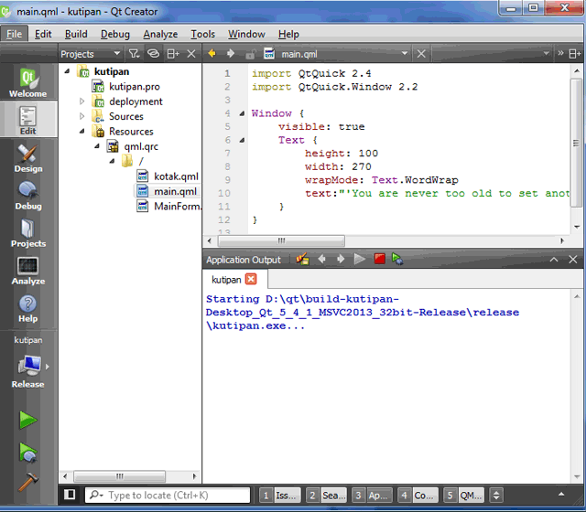Viewport: 586px width, 512px height.
Task: Select the MainForm file in tree
Action: tap(168, 206)
